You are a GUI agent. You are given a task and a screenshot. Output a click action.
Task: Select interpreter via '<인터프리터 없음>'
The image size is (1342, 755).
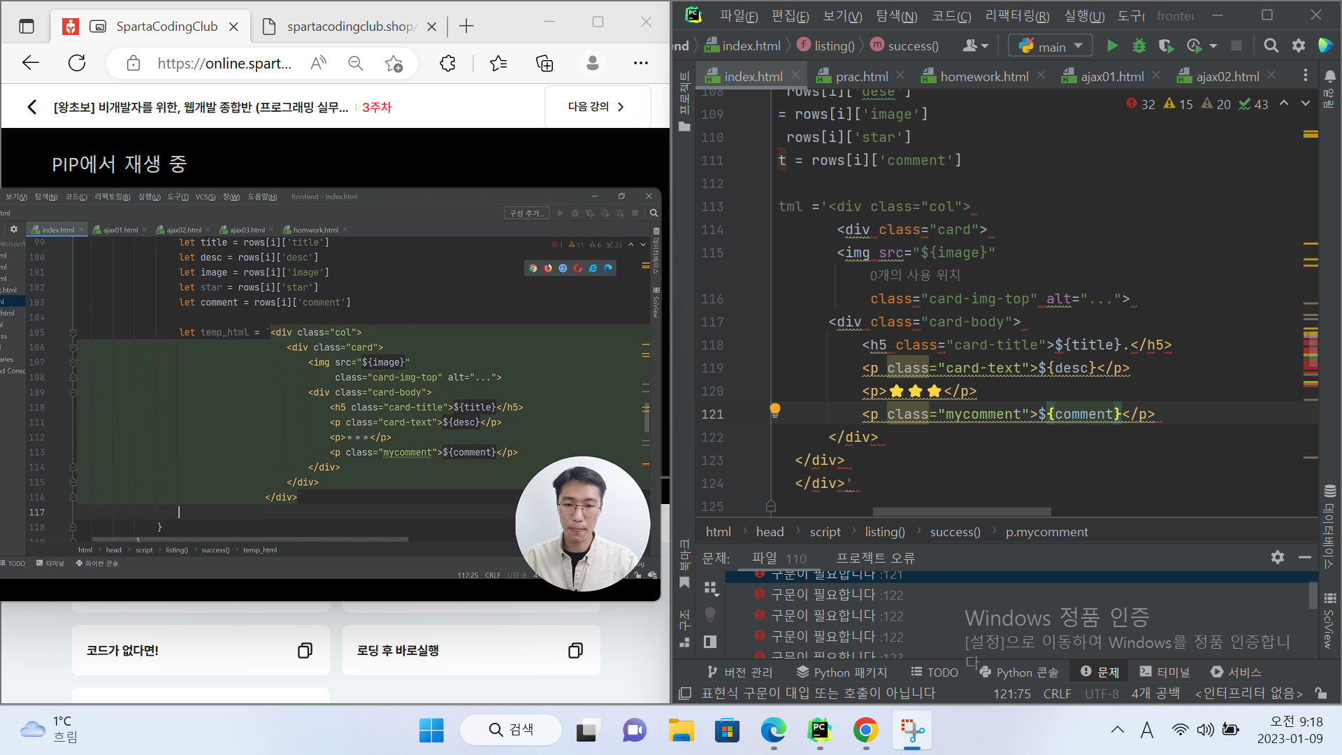coord(1249,693)
